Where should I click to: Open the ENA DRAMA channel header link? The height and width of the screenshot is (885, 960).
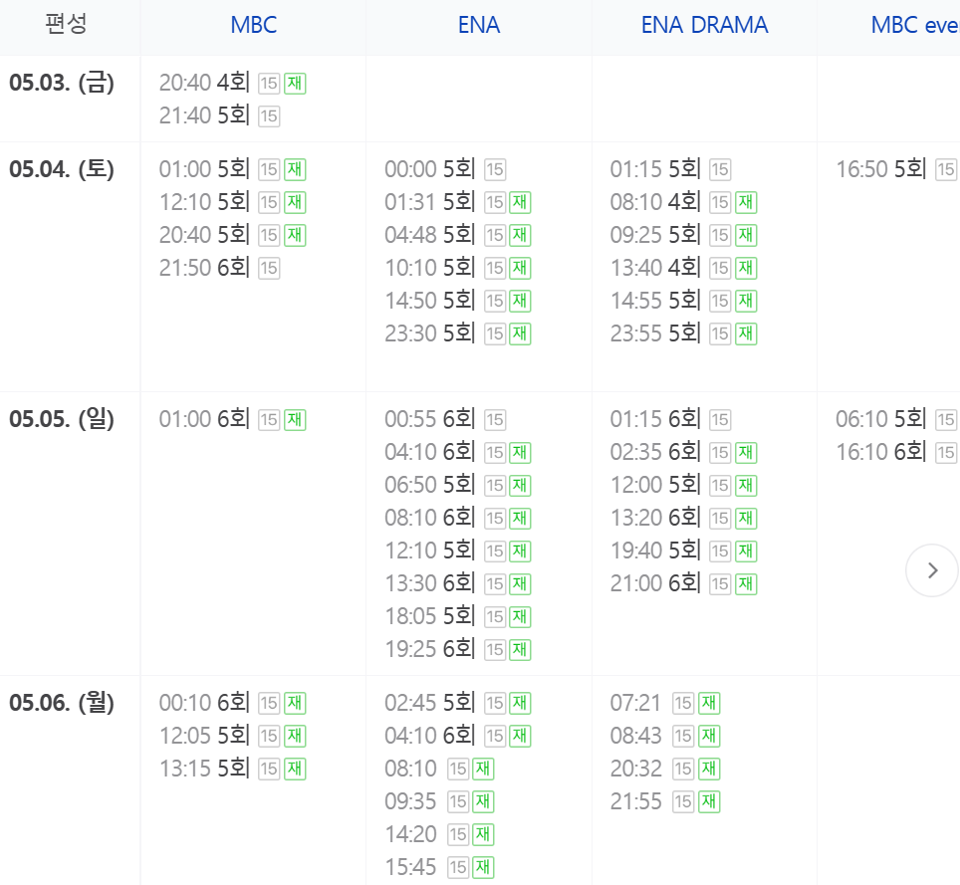point(704,25)
